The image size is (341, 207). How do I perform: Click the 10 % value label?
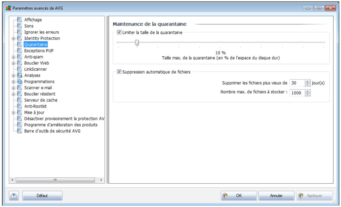[x=221, y=53]
